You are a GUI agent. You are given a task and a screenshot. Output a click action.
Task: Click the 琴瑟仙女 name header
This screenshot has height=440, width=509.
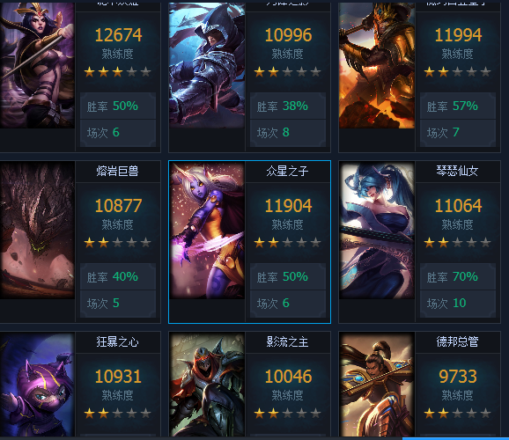(x=457, y=171)
